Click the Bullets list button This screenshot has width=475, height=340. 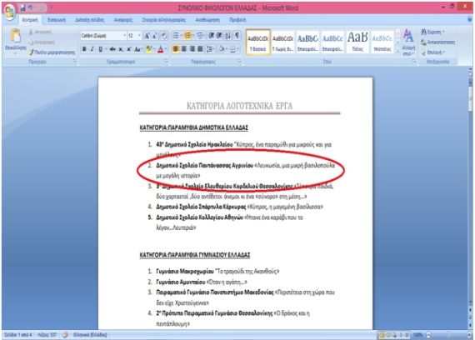coord(177,36)
